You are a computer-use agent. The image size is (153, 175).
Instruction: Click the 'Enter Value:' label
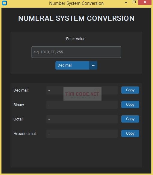pos(76,39)
